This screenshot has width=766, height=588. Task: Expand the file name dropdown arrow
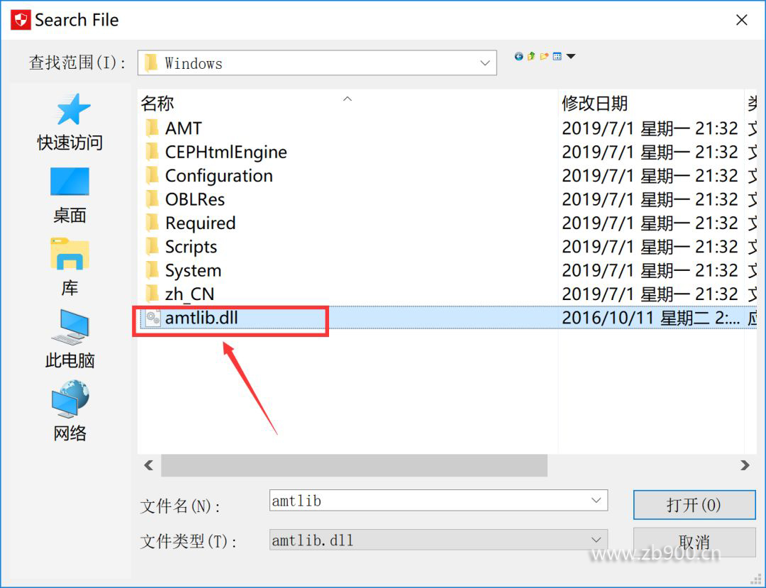click(x=596, y=501)
